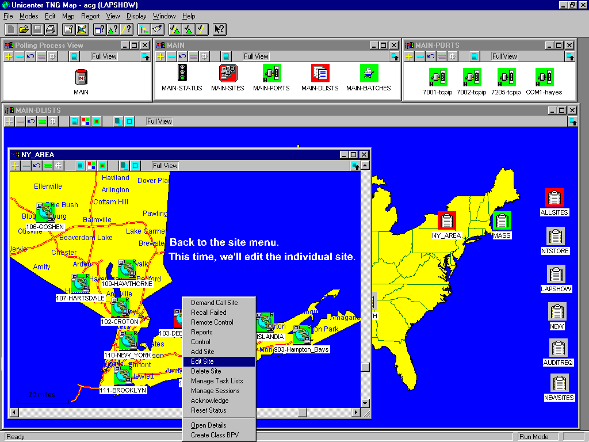Click the Open folder toolbar icon

tap(24, 29)
